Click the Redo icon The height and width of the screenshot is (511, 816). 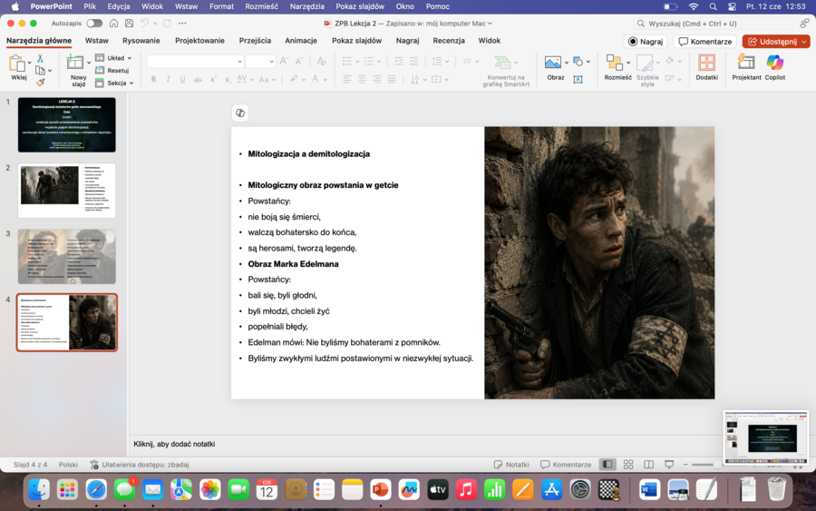(x=167, y=24)
